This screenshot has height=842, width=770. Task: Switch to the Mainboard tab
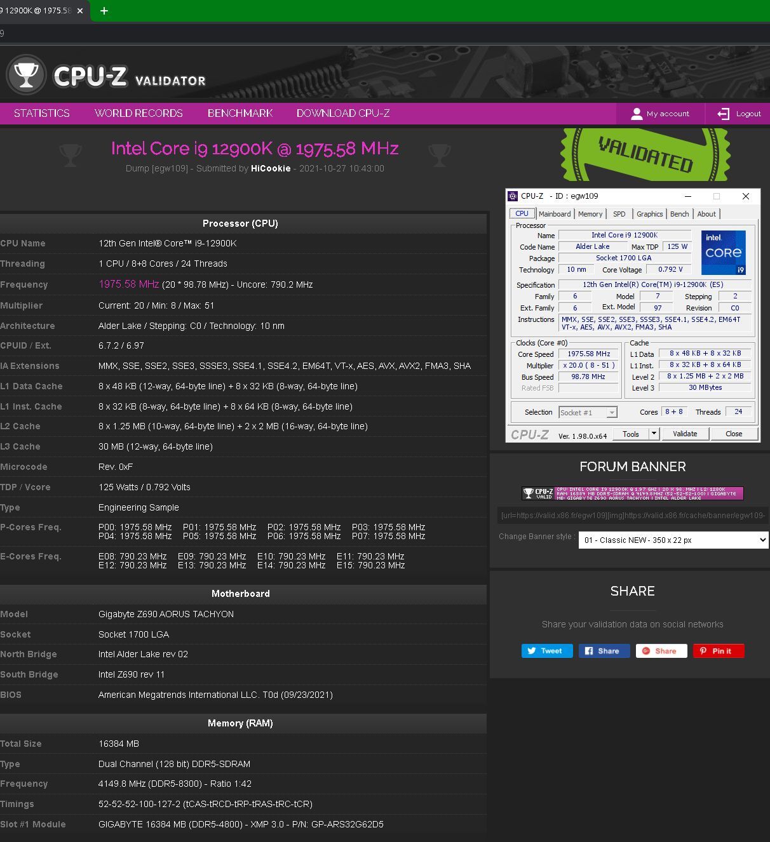[x=555, y=214]
